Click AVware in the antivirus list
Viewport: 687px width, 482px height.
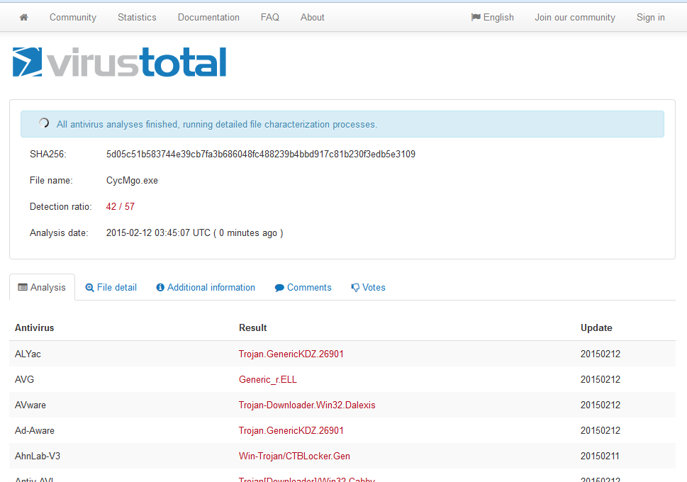click(30, 405)
